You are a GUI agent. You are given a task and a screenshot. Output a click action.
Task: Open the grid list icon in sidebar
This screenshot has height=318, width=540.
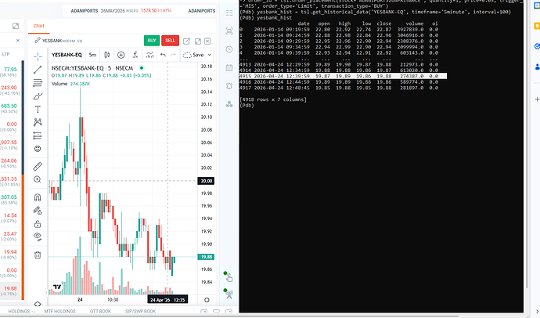click(x=229, y=13)
